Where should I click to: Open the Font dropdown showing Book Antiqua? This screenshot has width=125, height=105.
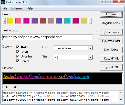click(90, 48)
